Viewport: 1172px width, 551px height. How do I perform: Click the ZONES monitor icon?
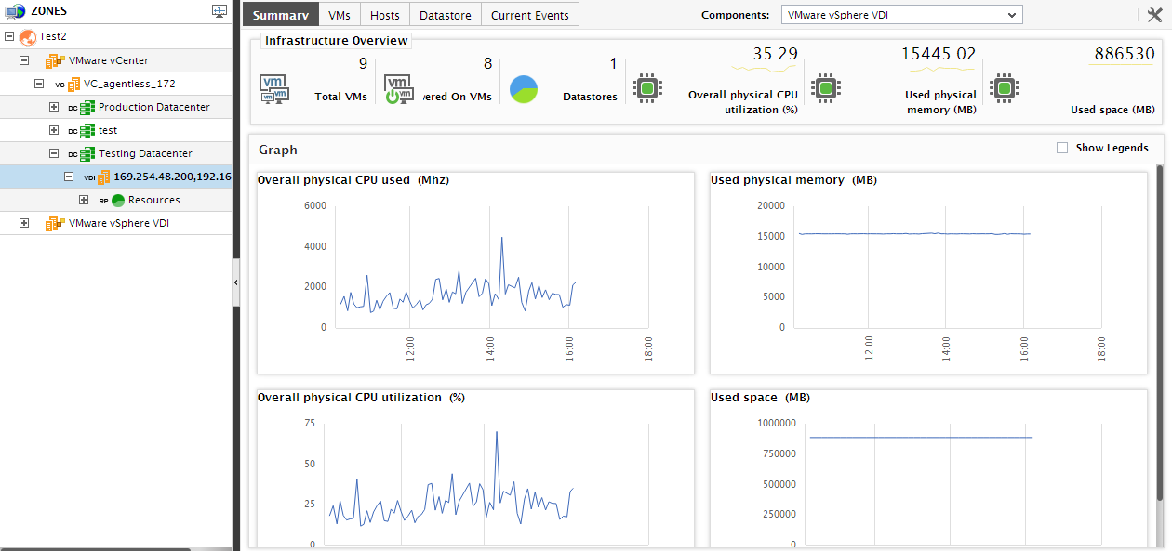15,11
